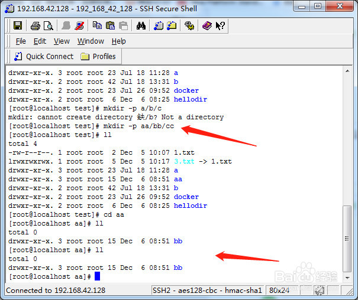Click the Quick Connect icon
The image size is (358, 300).
pos(18,57)
